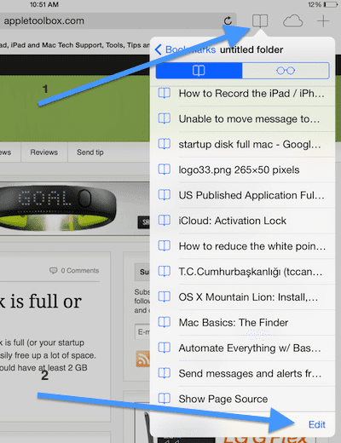
Task: Open the bookmarks book icon in toolbar
Action: pyautogui.click(x=260, y=20)
